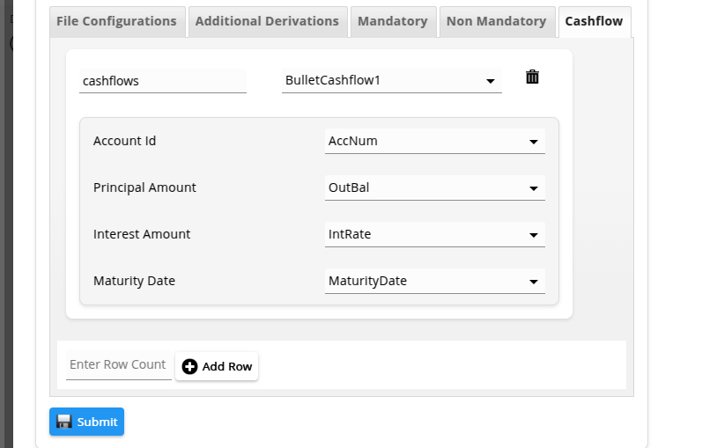Image resolution: width=702 pixels, height=448 pixels.
Task: Open the BulletCashflow1 dropdown
Action: coord(392,81)
